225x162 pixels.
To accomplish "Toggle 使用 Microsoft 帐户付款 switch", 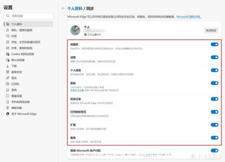I will click(214, 150).
